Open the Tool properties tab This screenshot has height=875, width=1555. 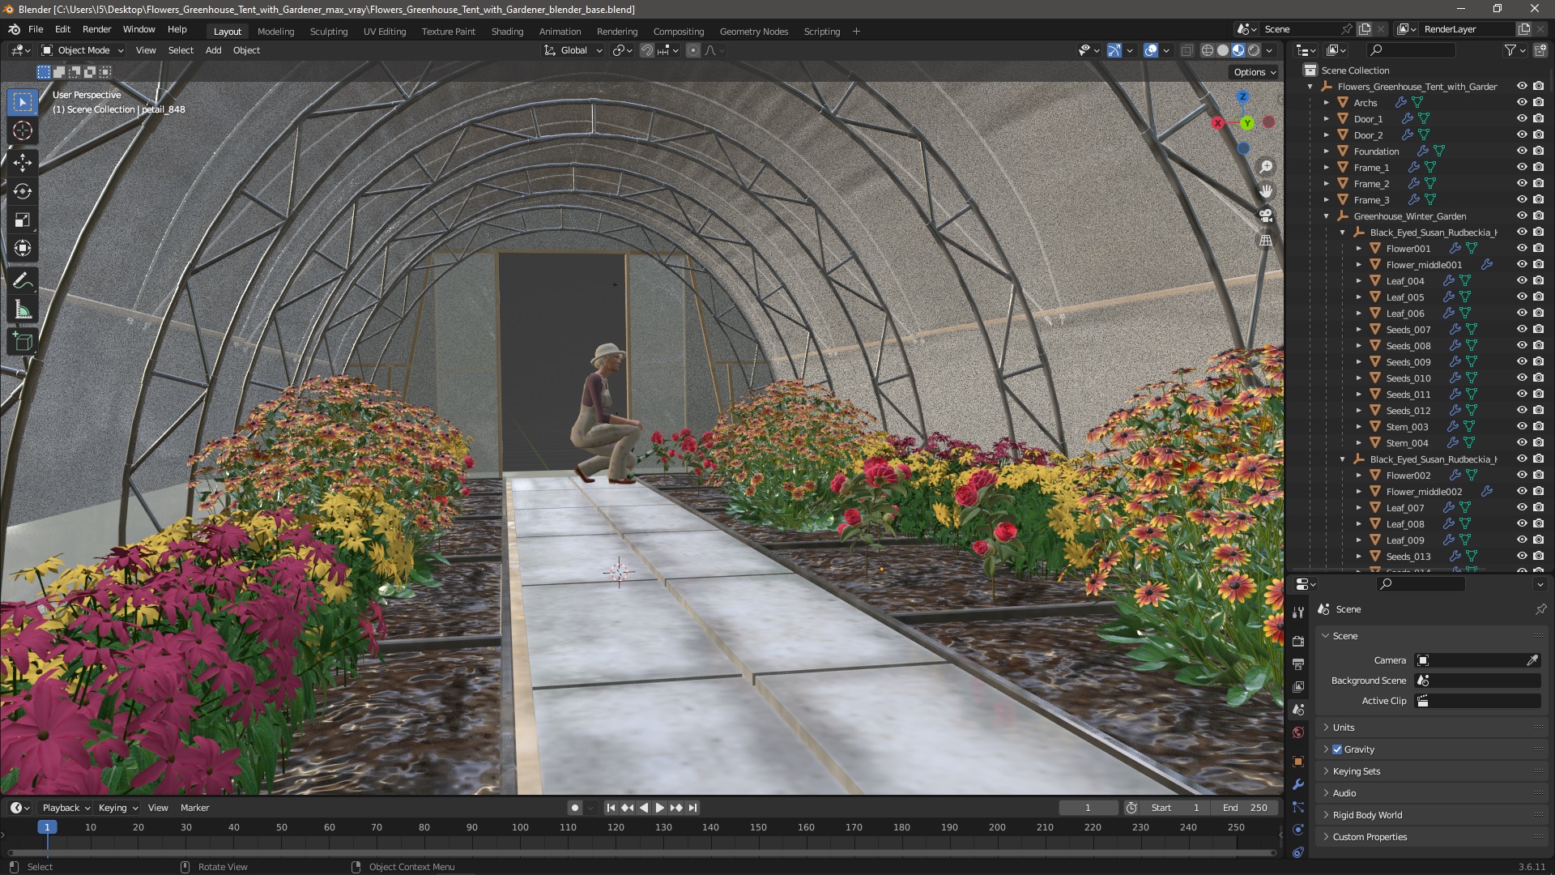pos(1298,612)
